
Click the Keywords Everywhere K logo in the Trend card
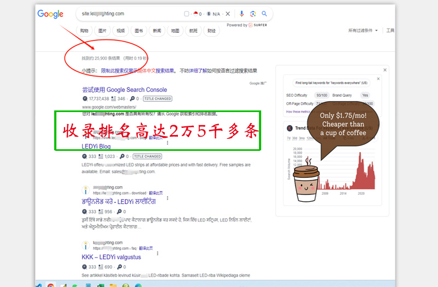290,128
